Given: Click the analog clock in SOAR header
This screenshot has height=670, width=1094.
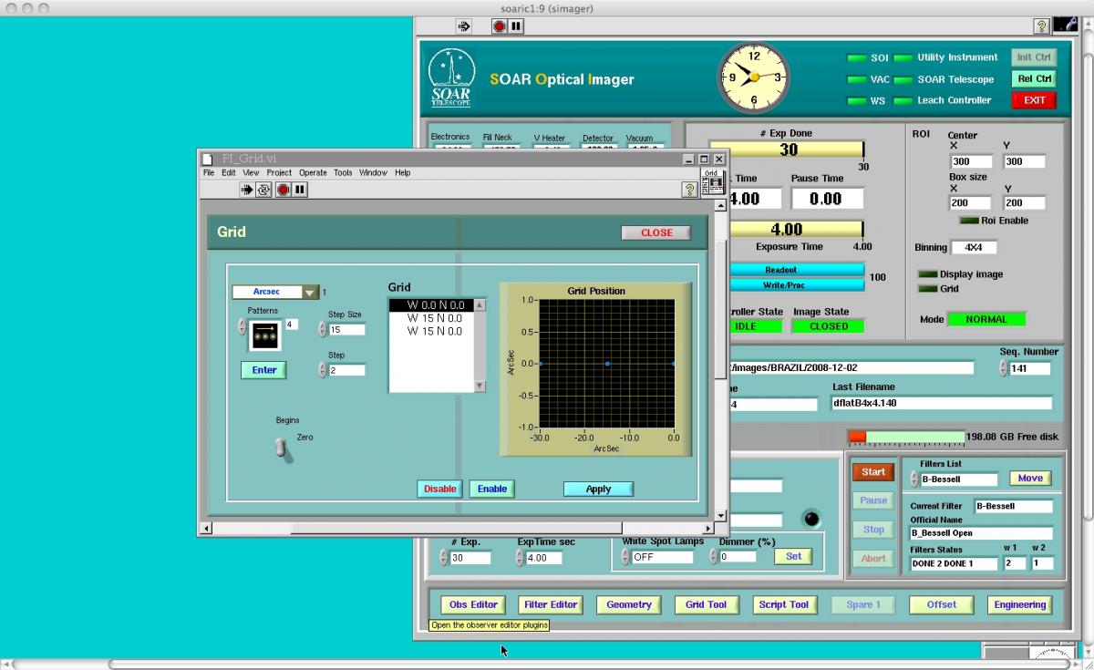Looking at the screenshot, I should (x=753, y=77).
